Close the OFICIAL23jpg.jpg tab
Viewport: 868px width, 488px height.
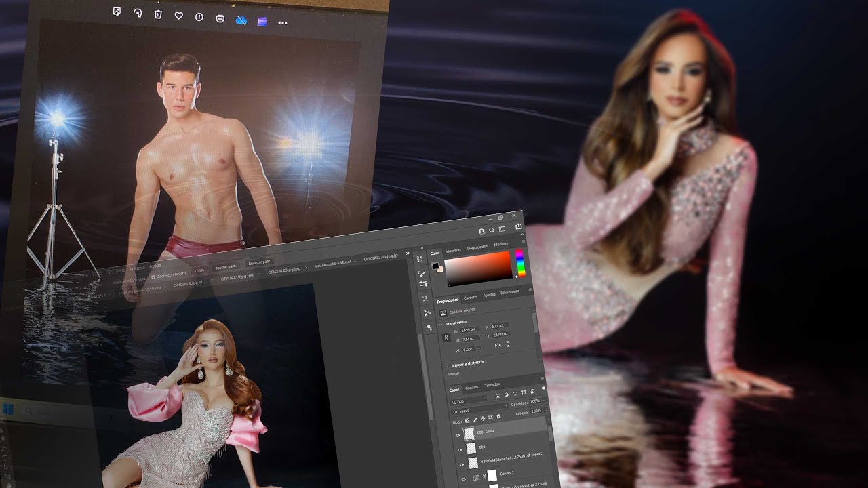tap(307, 268)
